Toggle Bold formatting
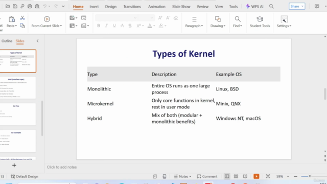 99,26
